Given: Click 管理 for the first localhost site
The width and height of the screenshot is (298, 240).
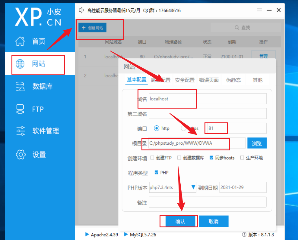Looking at the screenshot, I should point(263,56).
